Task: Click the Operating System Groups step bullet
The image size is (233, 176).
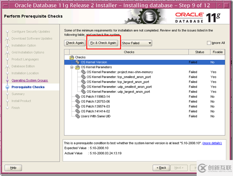Action: coord(7,80)
